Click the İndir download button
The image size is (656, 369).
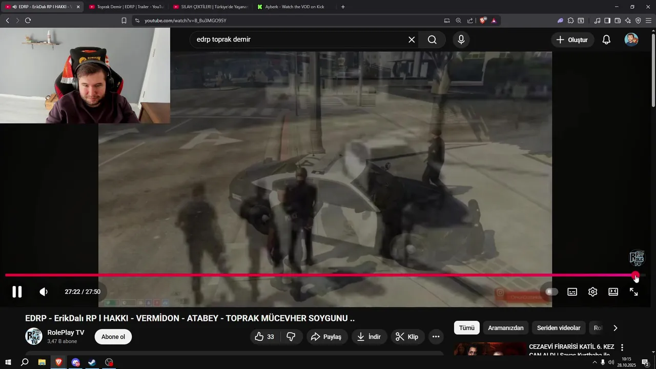[x=369, y=337]
